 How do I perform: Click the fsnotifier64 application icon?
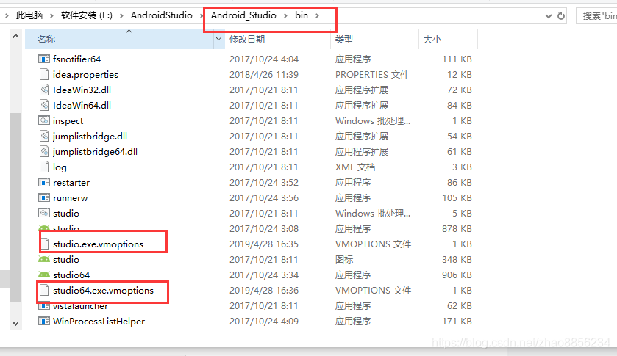click(44, 59)
